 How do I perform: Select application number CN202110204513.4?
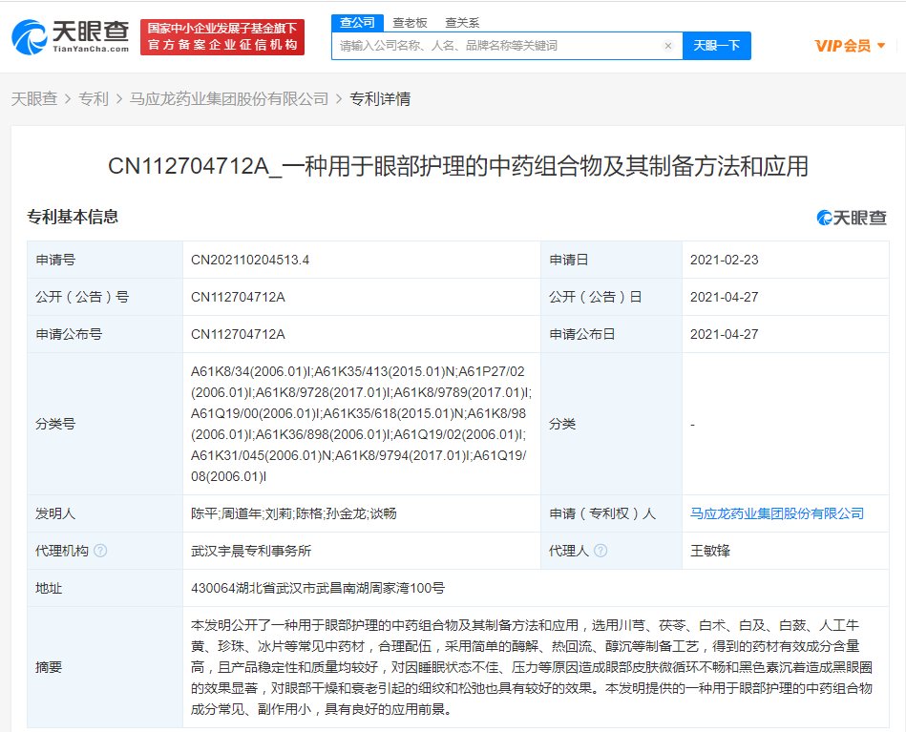pos(250,260)
